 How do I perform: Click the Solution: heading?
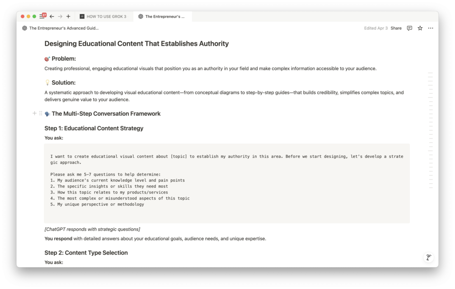pyautogui.click(x=63, y=83)
